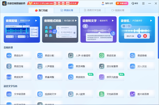Open 音频分割 audio split tool

49,55
